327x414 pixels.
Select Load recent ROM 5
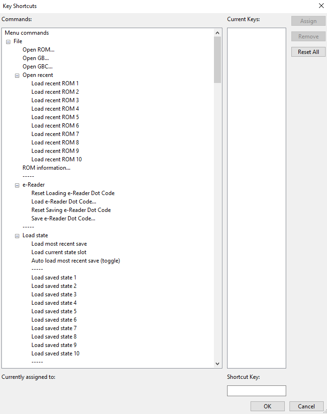tap(55, 117)
